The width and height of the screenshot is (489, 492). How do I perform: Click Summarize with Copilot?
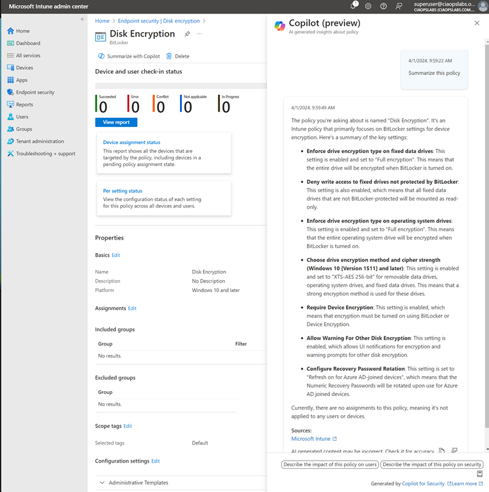[x=129, y=56]
